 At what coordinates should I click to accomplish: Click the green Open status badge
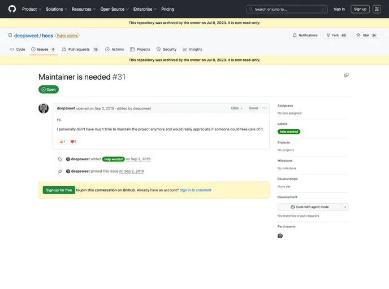(x=49, y=89)
